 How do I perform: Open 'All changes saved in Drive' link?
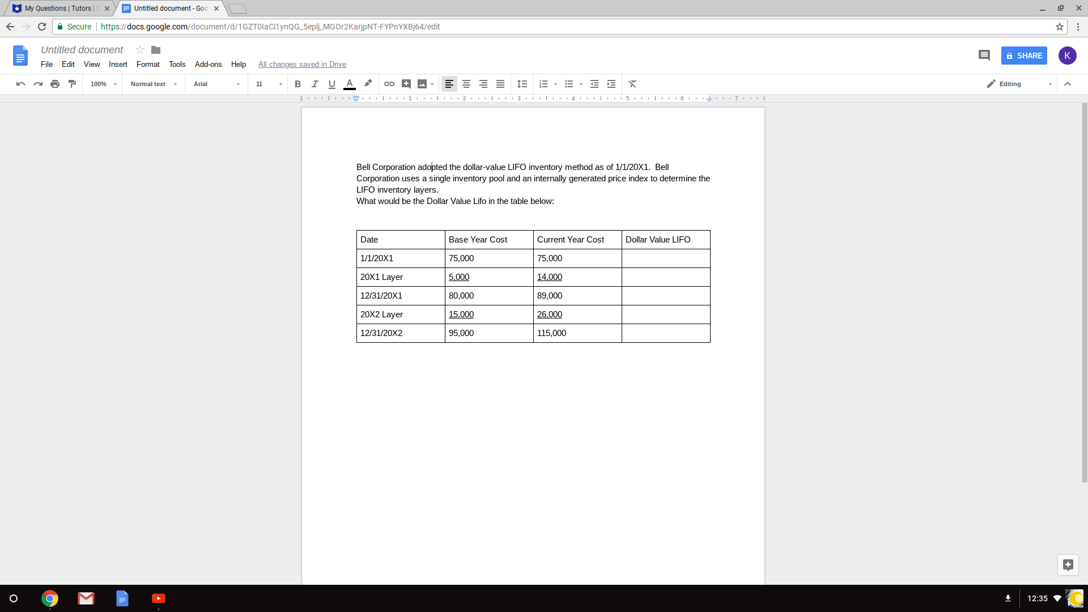point(302,64)
